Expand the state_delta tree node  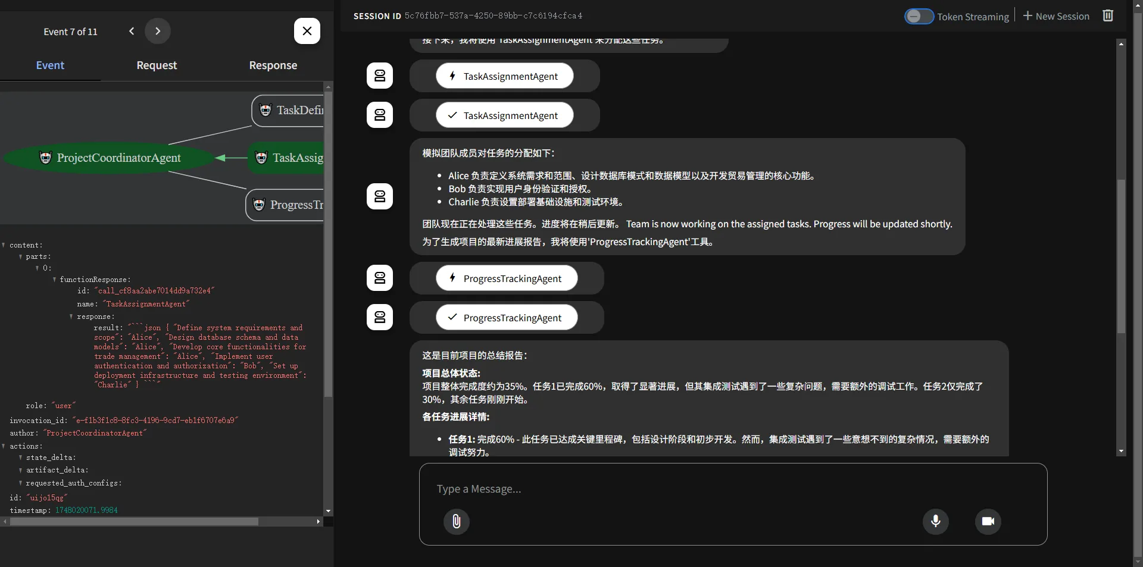point(20,458)
